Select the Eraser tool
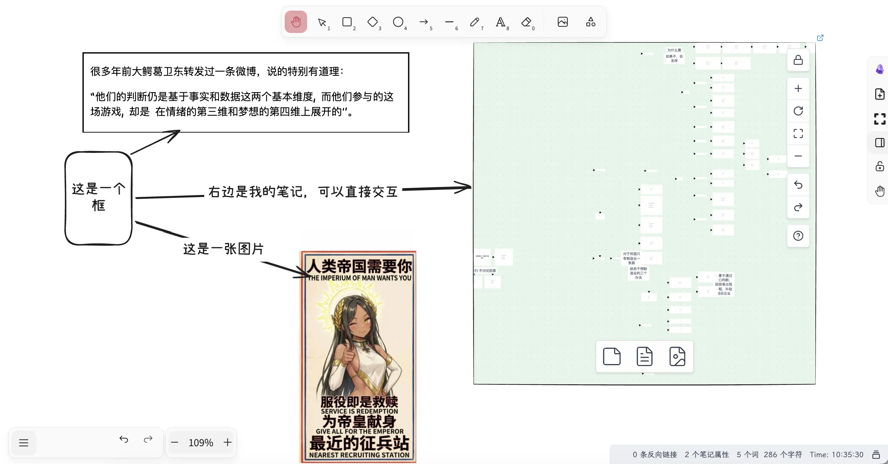The image size is (888, 464). [526, 22]
